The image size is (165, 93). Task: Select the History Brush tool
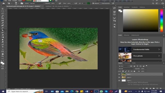[x=3, y=33]
